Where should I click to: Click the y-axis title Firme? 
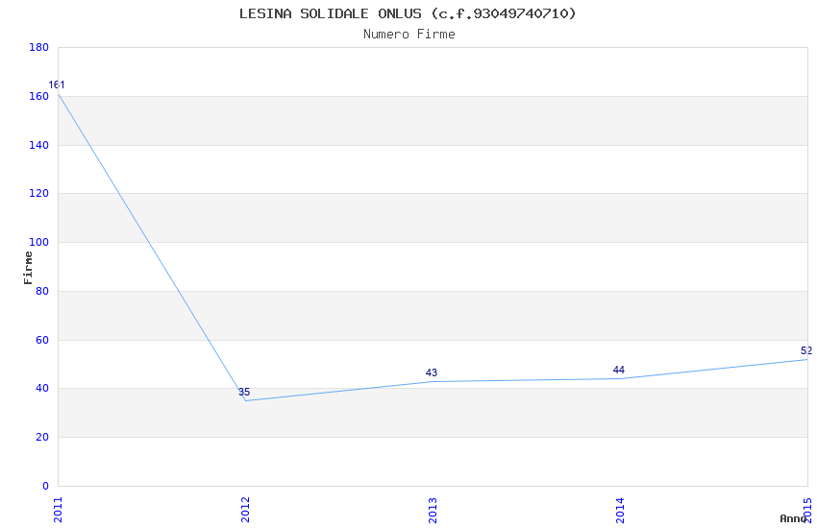coord(28,268)
